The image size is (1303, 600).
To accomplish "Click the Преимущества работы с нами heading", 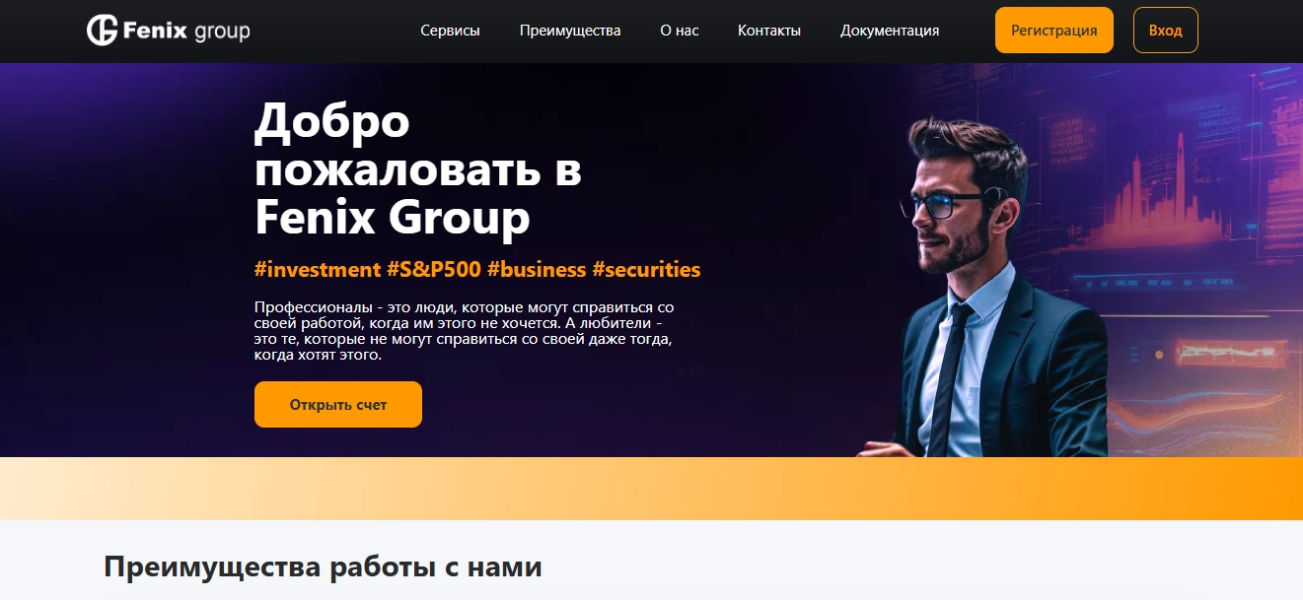I will coord(324,567).
